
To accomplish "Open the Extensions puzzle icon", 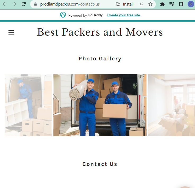I will tap(162, 4).
